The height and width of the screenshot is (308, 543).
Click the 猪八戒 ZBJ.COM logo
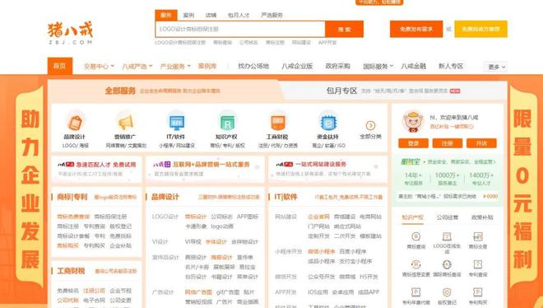[70, 33]
